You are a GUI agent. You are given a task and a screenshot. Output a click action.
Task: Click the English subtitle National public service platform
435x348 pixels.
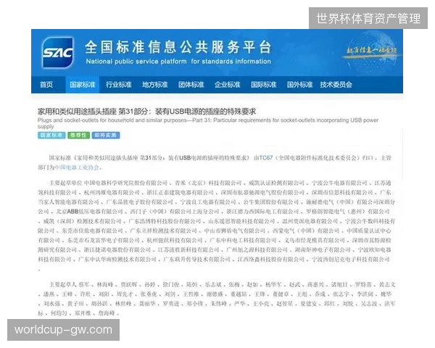[178, 62]
